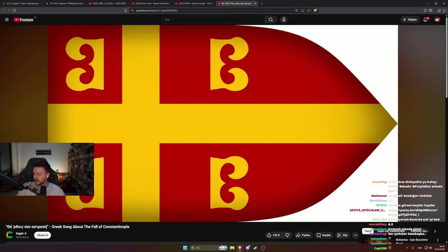448x252 pixels.
Task: Show more filter chips with right chevron
Action: (435, 231)
